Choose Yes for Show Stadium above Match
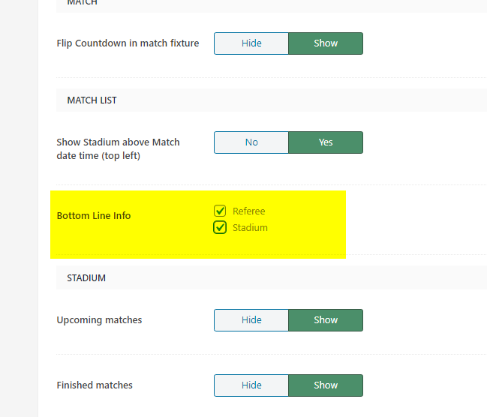 [326, 142]
